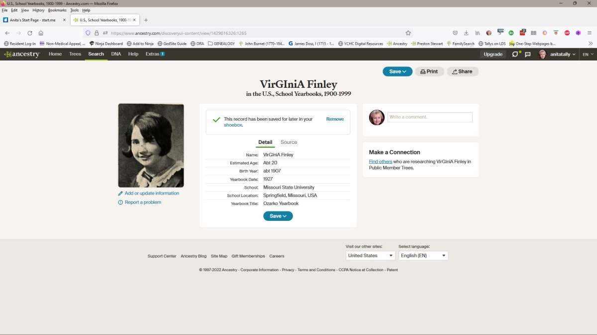
Task: Open Trees in Ancestry navigation
Action: tap(75, 54)
